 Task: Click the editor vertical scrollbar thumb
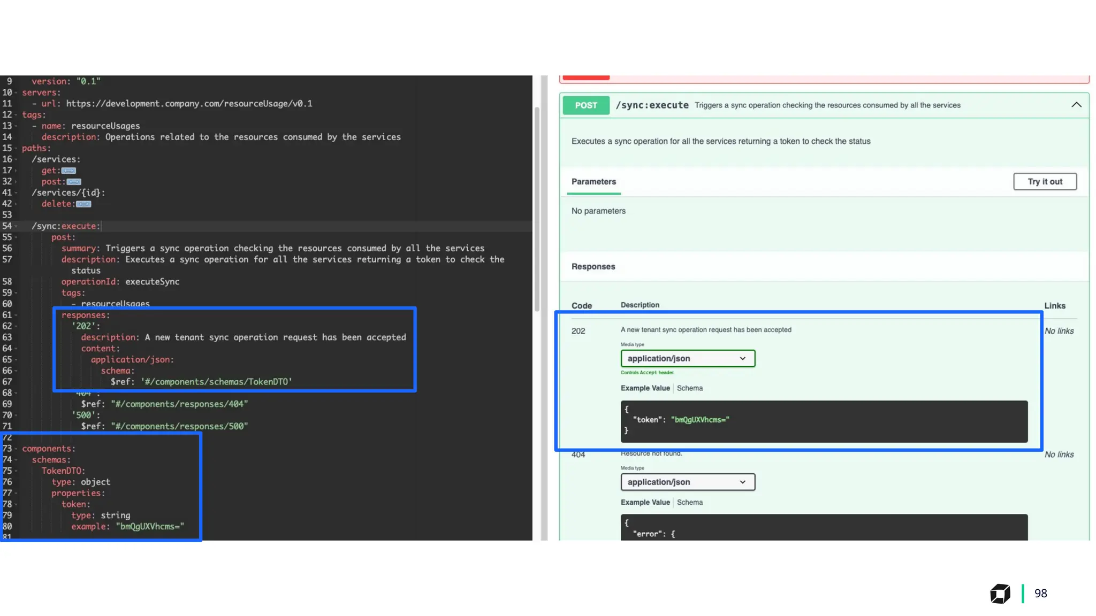[537, 209]
